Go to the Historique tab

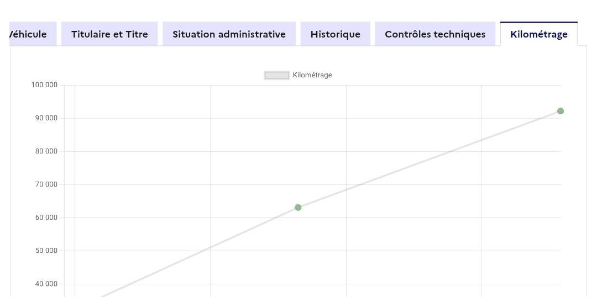(335, 34)
